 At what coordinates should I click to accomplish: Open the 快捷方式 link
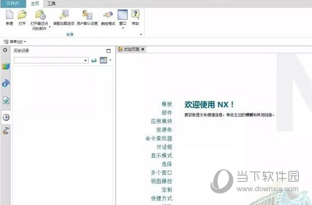[161, 198]
